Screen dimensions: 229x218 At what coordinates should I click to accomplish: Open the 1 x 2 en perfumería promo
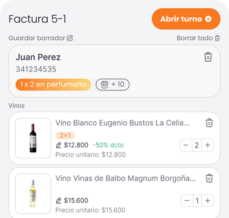point(53,85)
